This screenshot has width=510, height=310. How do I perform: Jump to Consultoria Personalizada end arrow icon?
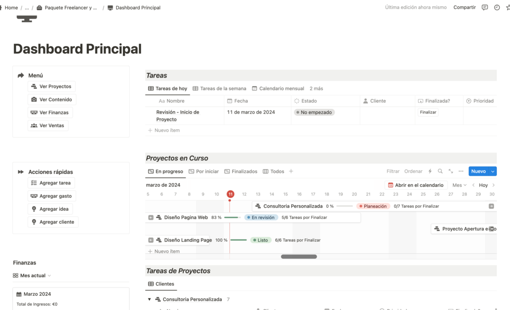tap(491, 206)
